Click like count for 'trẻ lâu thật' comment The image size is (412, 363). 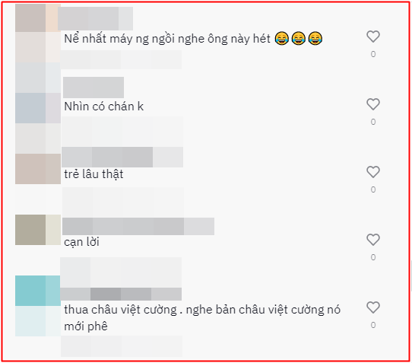coord(373,189)
